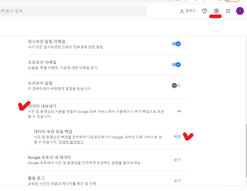Select the Google 포토의 내 데이터 heading

49,157
